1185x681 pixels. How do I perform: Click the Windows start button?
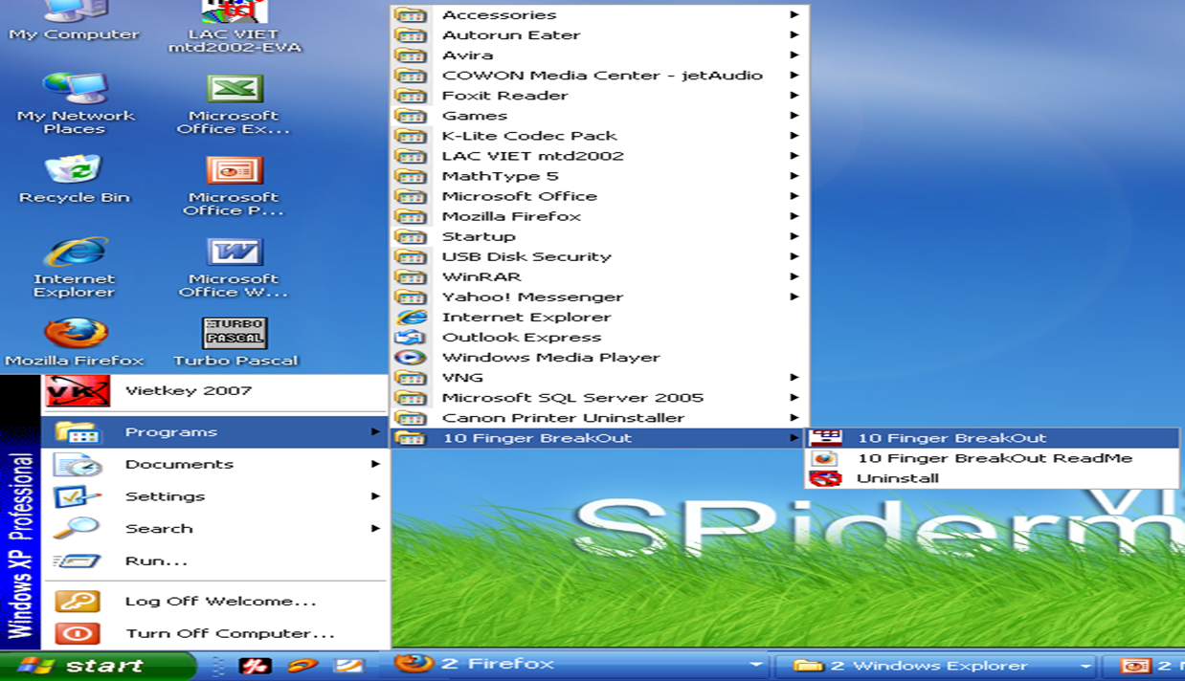click(98, 666)
